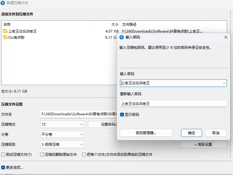Screen dimensions: 233x175
Task: Collapse settings via 高级设置 button
Action: [203, 144]
